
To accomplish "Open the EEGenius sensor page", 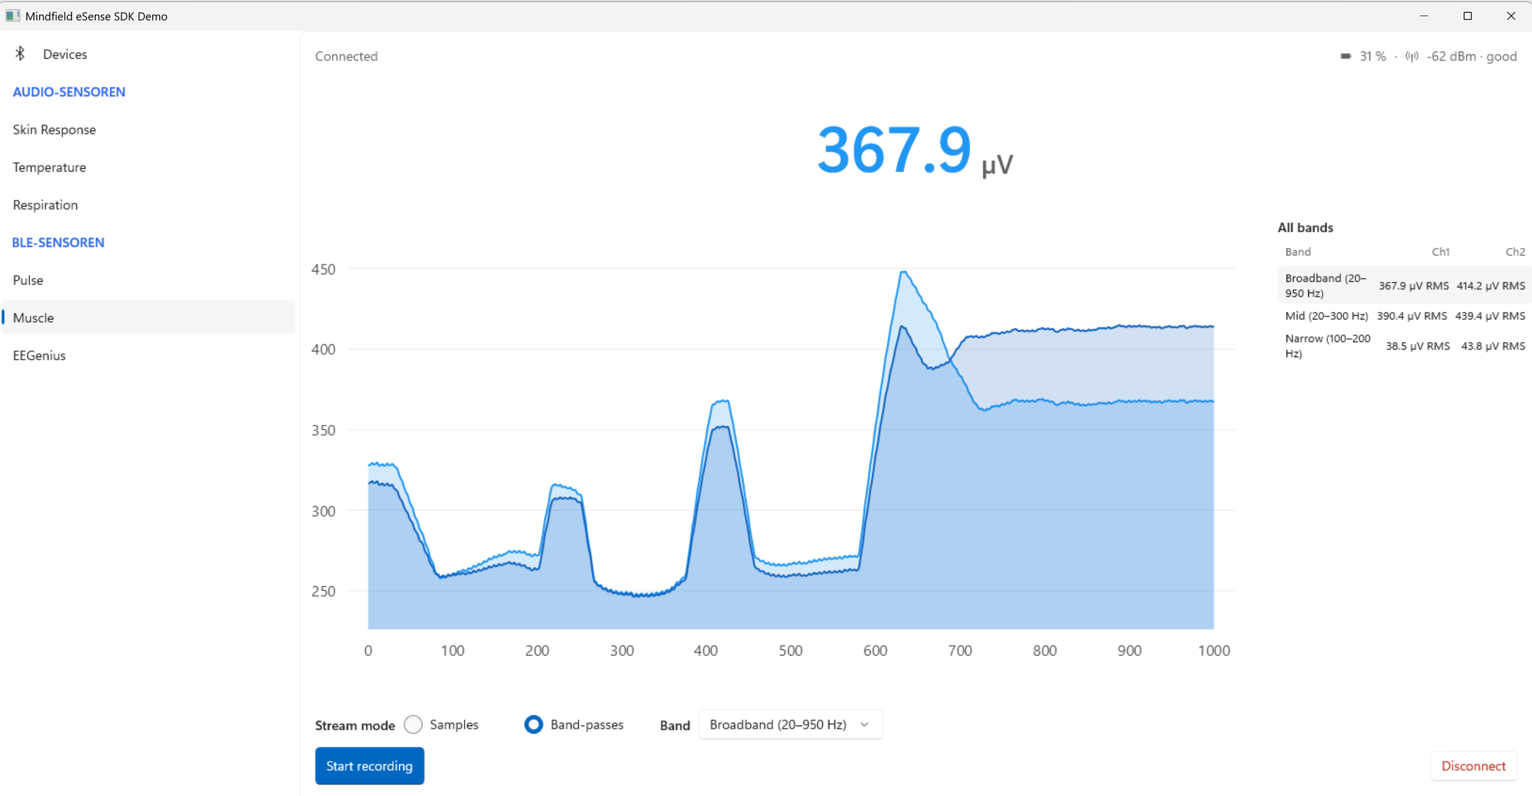I will (x=149, y=356).
